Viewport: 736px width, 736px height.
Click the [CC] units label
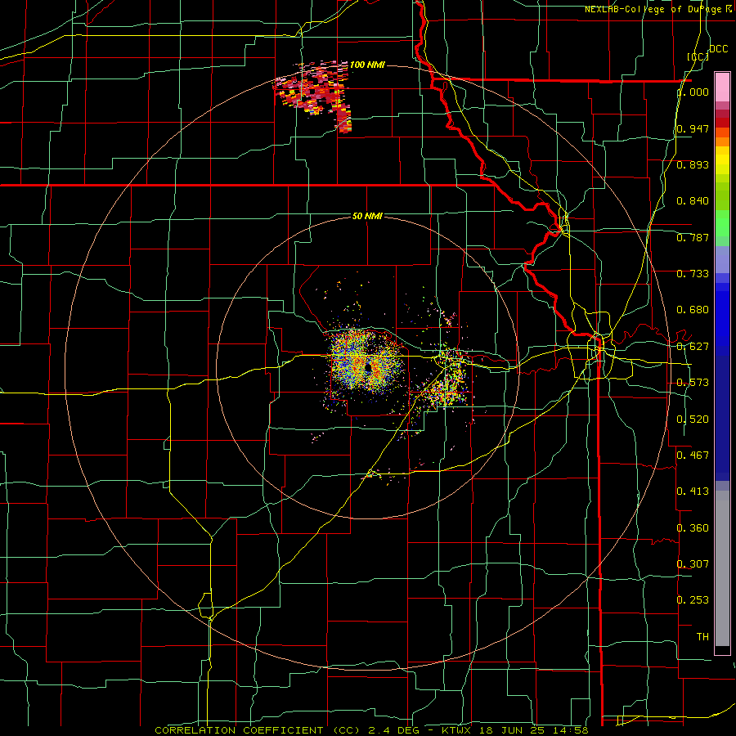coord(698,56)
